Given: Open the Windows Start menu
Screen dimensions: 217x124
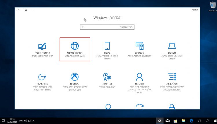Looking at the screenshot, I should pos(215,121).
